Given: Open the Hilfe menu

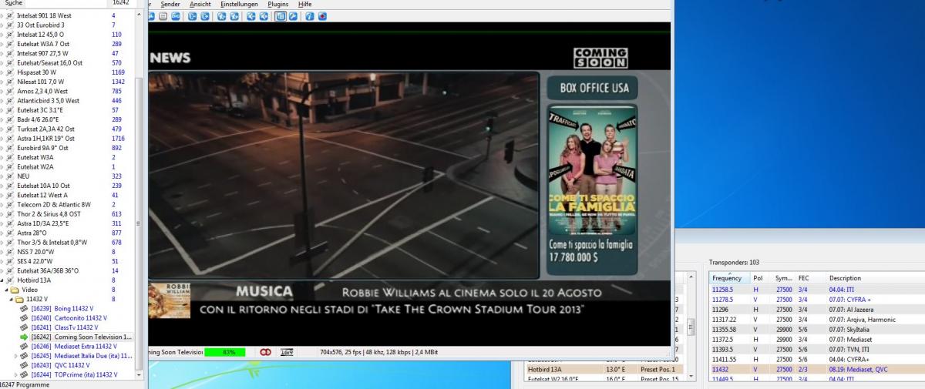Looking at the screenshot, I should (x=305, y=5).
